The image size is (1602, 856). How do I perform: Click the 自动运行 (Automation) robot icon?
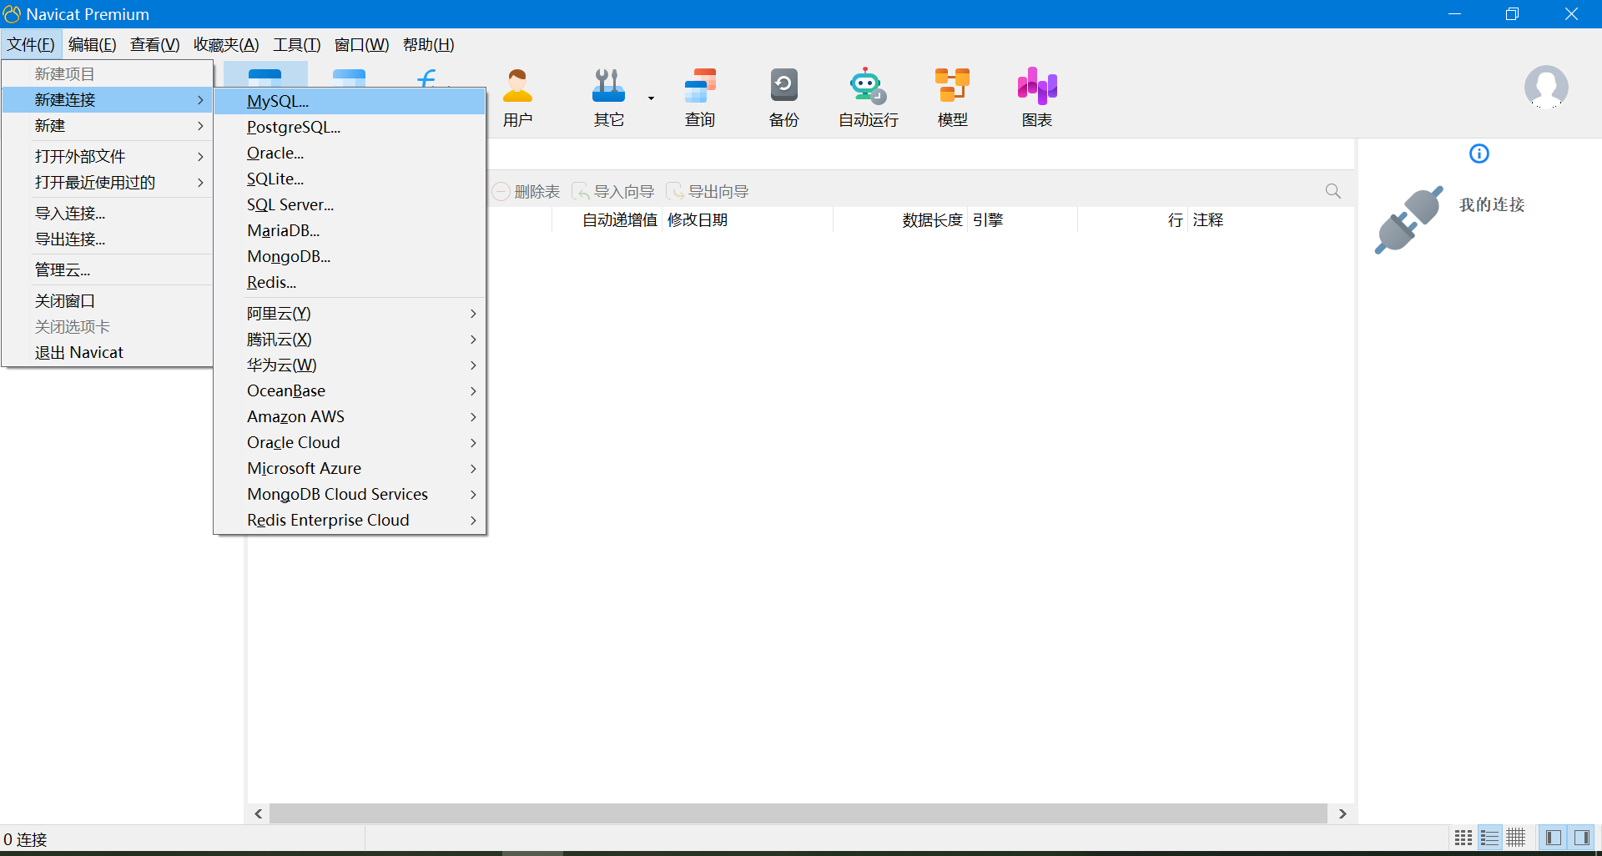[868, 97]
